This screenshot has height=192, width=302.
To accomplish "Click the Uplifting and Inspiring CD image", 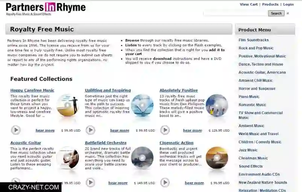I will click(x=142, y=105).
